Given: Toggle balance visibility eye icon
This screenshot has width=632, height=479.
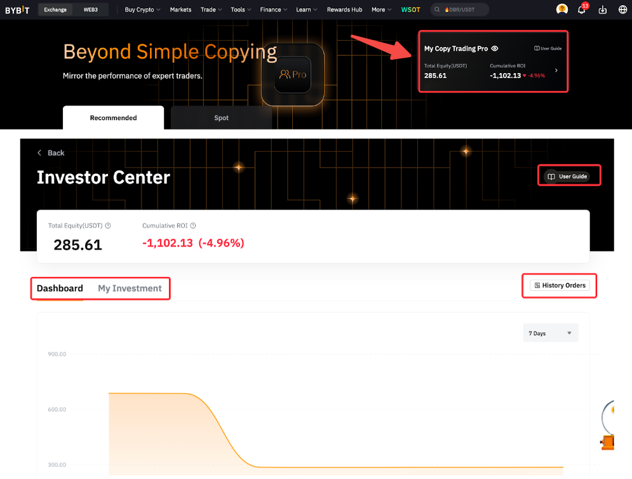Looking at the screenshot, I should [495, 48].
